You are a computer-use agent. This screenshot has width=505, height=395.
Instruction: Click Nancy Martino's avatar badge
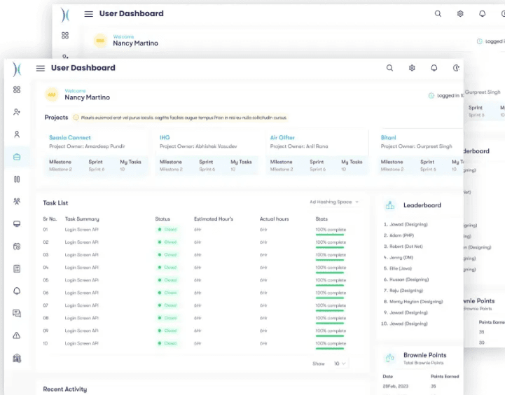52,95
